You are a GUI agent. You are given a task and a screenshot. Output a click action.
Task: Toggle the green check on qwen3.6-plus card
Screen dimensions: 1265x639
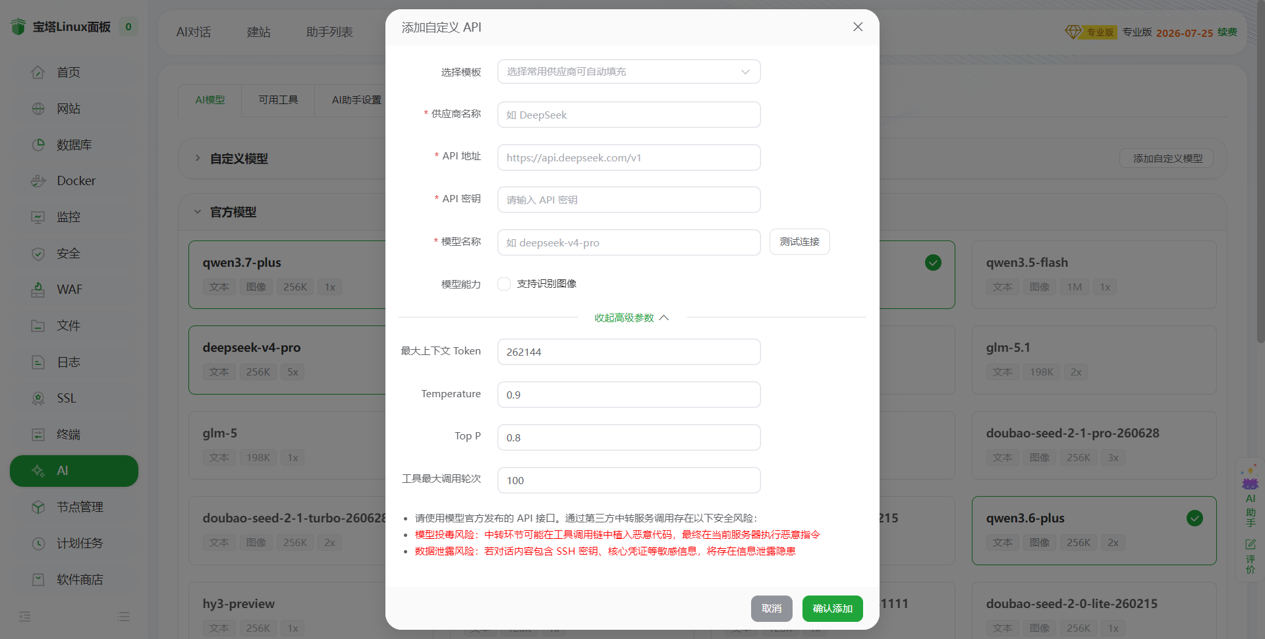1195,518
